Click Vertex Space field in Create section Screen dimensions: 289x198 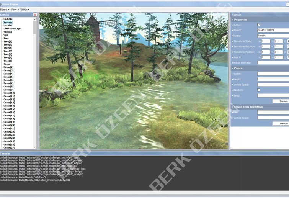point(273,85)
